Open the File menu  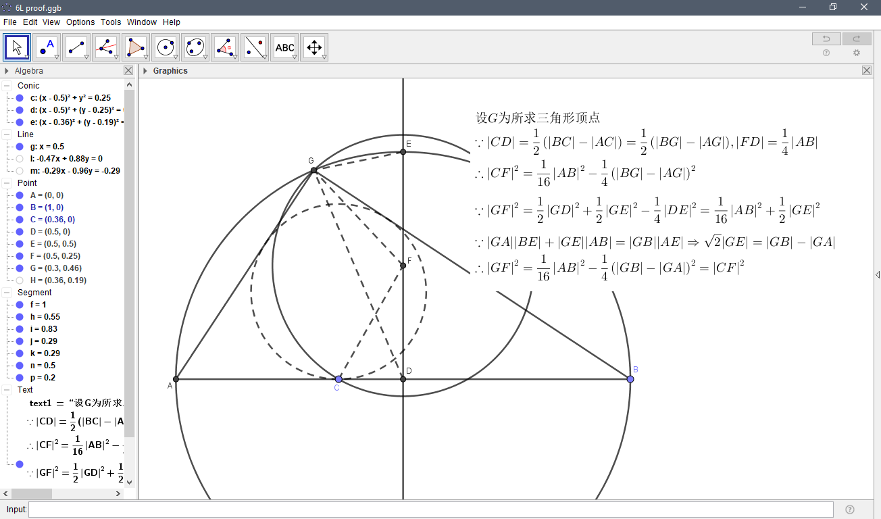pyautogui.click(x=9, y=22)
